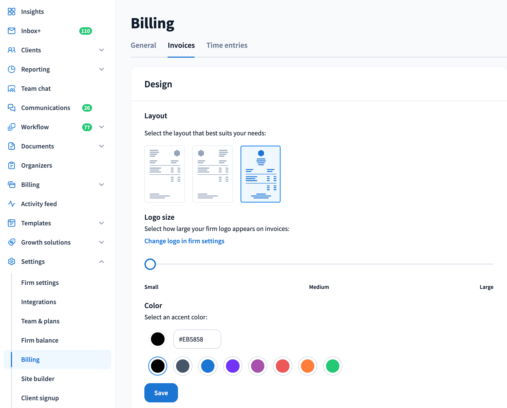The width and height of the screenshot is (507, 408).
Task: Open Activity feed pulse icon
Action: pyautogui.click(x=11, y=204)
